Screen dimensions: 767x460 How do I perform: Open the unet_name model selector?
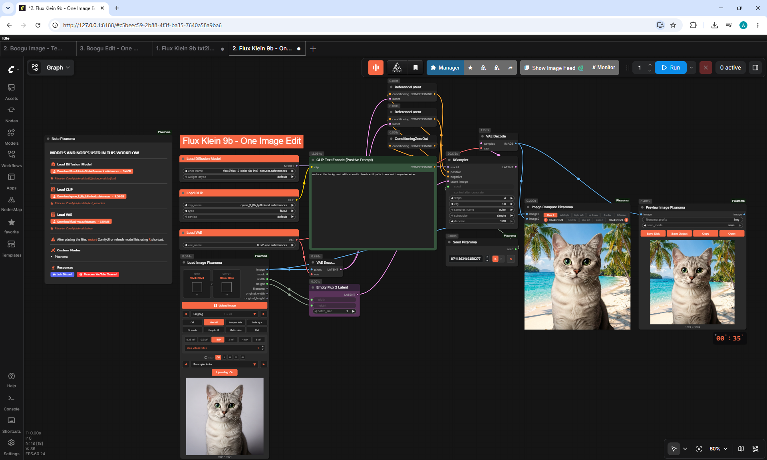pos(239,171)
